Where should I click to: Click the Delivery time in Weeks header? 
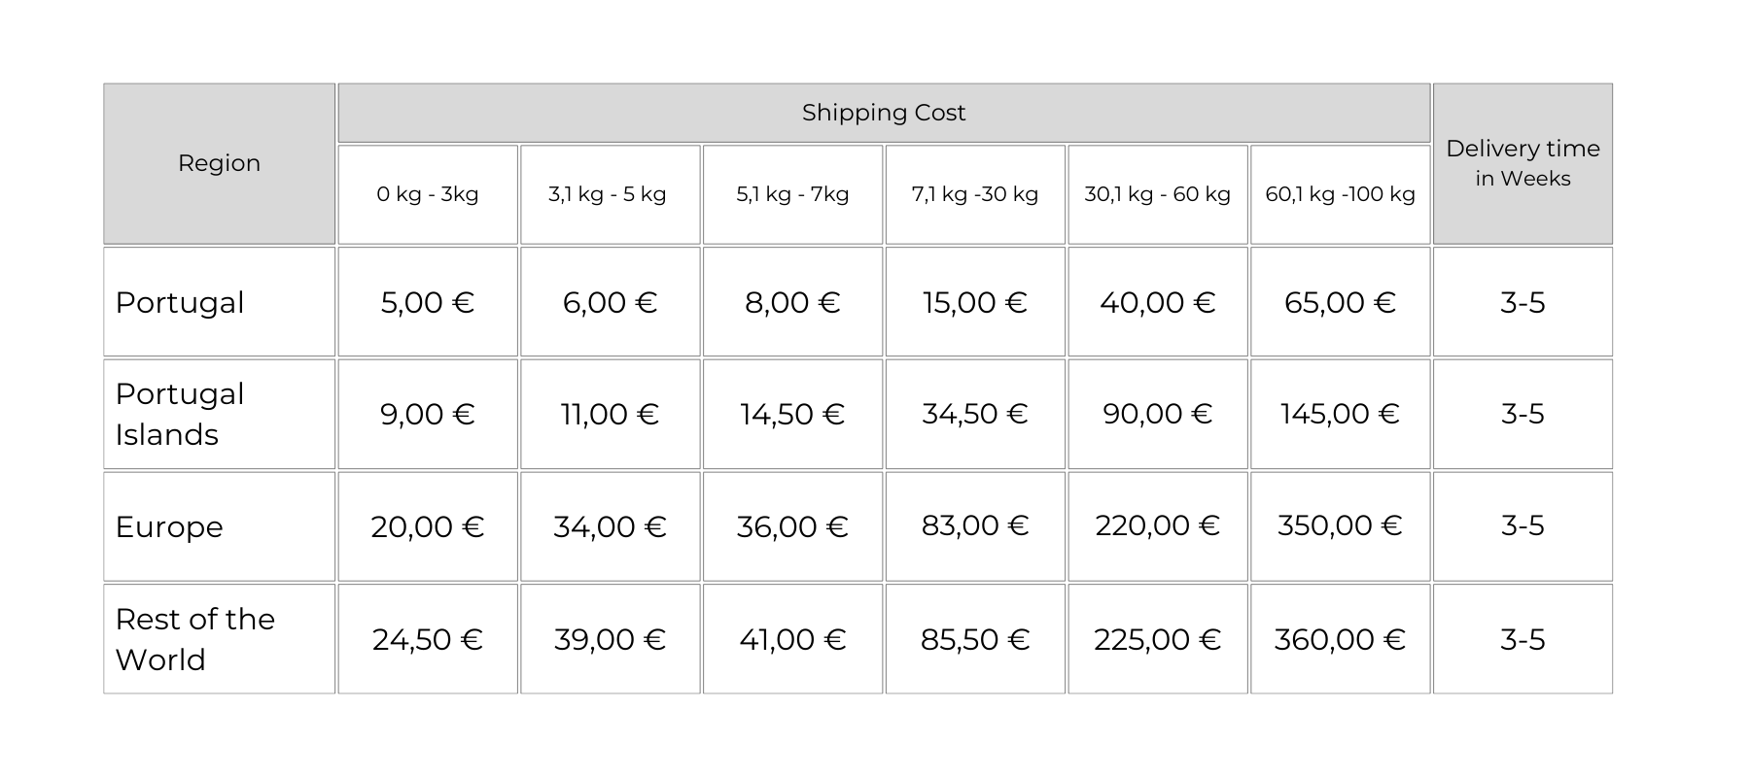(x=1522, y=163)
